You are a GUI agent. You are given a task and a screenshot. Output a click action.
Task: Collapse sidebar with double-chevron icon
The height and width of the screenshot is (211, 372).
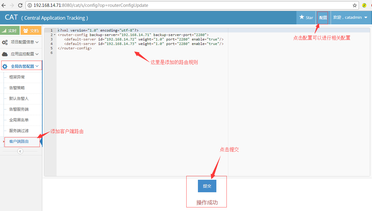(20, 151)
